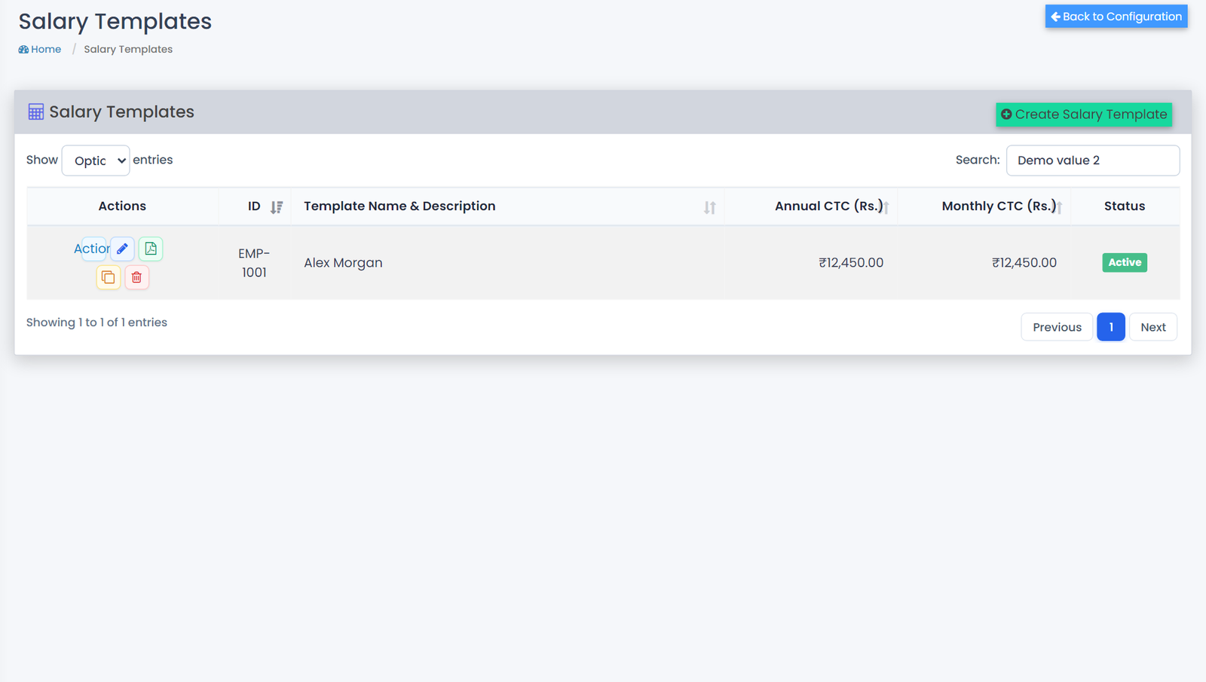Click the Active status badge

point(1125,262)
